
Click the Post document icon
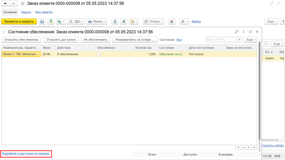click(x=50, y=21)
